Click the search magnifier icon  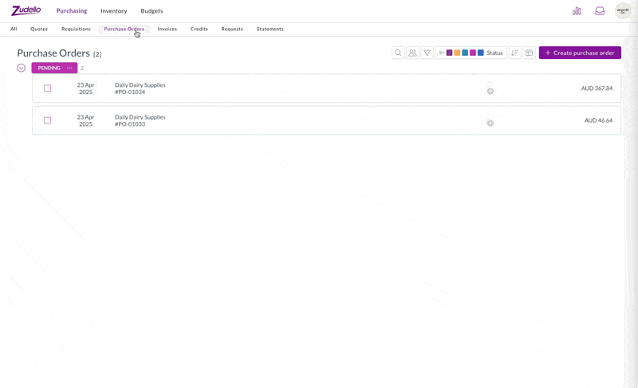coord(398,53)
